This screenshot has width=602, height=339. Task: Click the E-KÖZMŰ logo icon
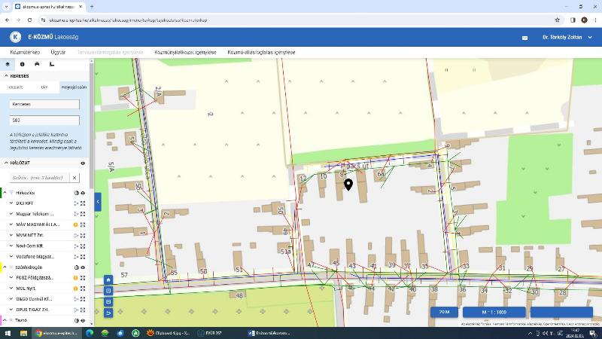(x=15, y=37)
